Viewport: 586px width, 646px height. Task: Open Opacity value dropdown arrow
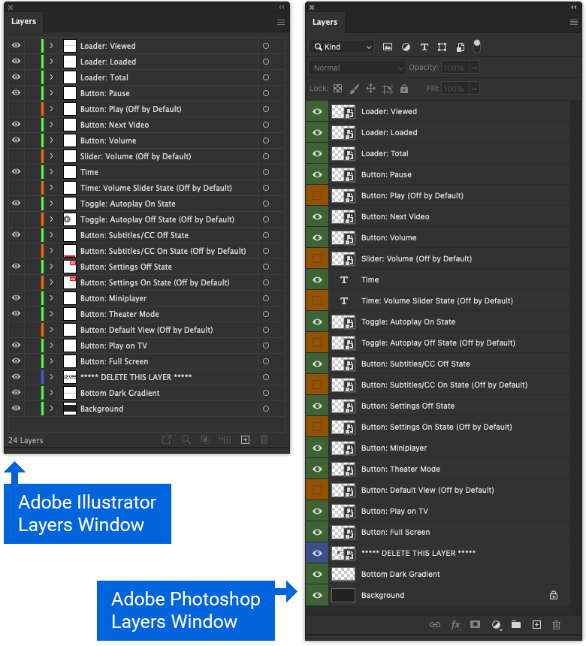click(474, 68)
